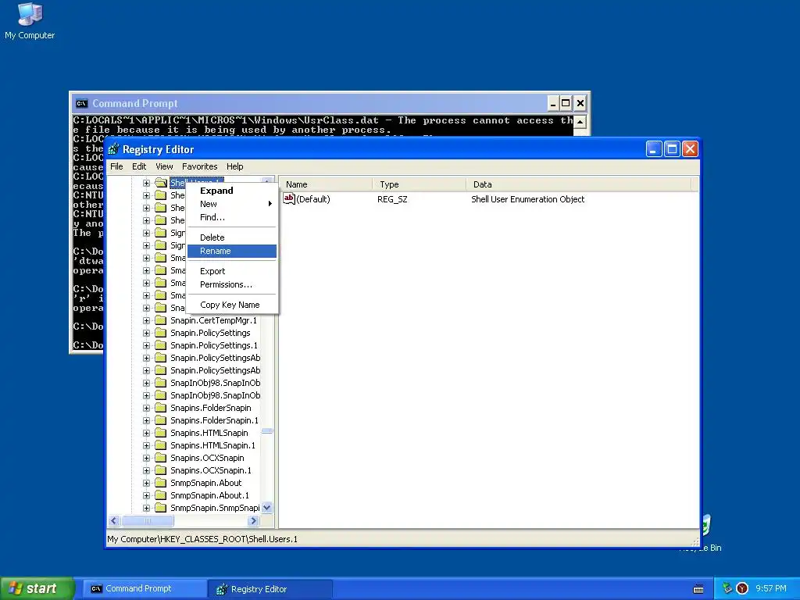
Task: Click the Start button
Action: coord(37,588)
